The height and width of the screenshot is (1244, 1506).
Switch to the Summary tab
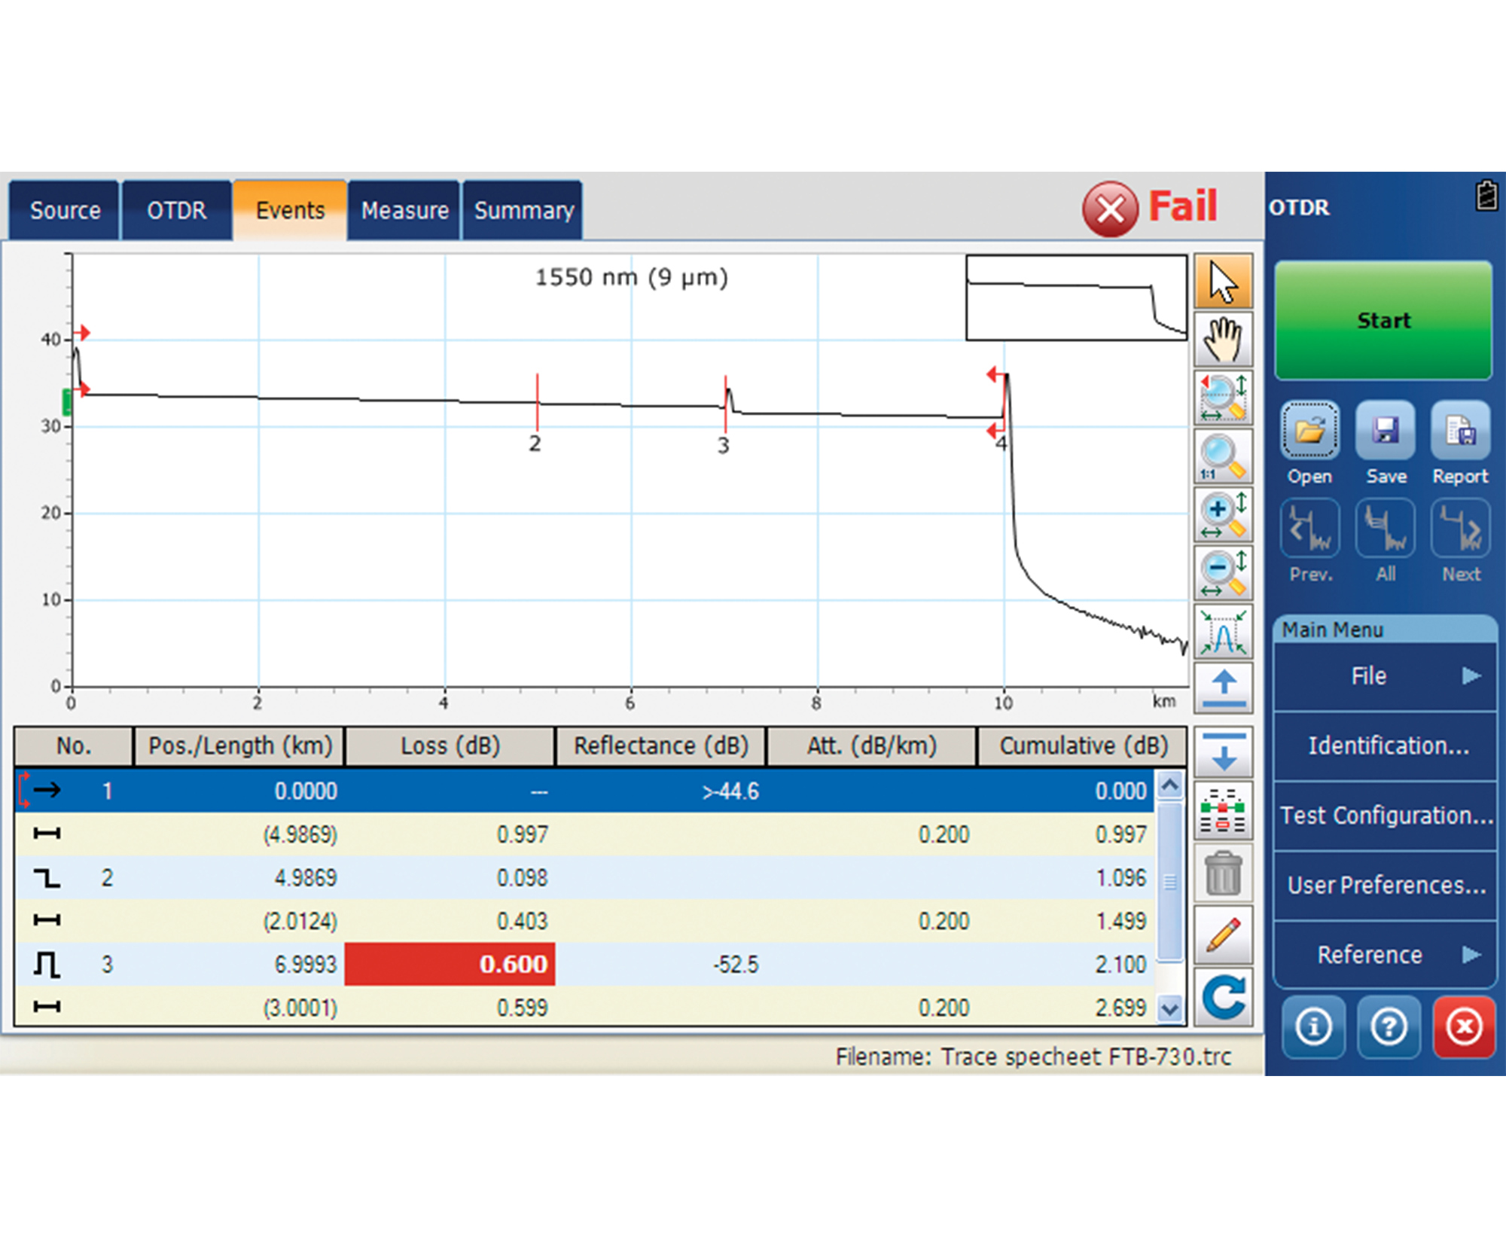pyautogui.click(x=523, y=211)
